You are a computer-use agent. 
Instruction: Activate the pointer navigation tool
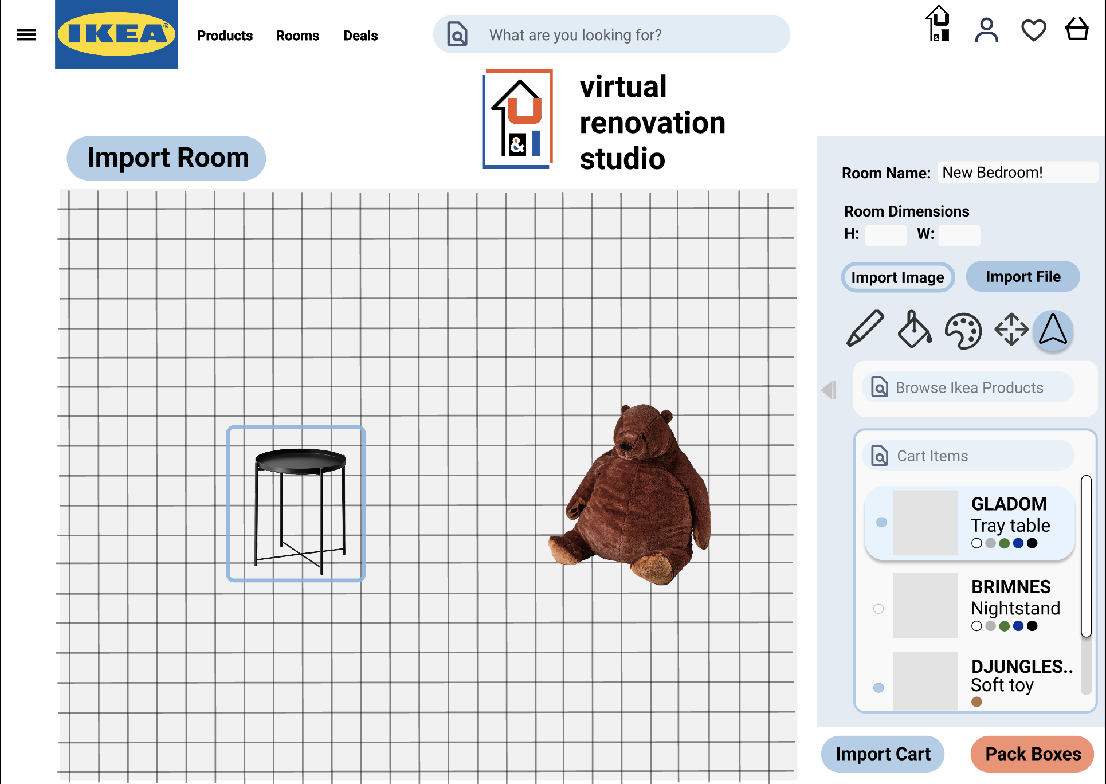(1053, 330)
